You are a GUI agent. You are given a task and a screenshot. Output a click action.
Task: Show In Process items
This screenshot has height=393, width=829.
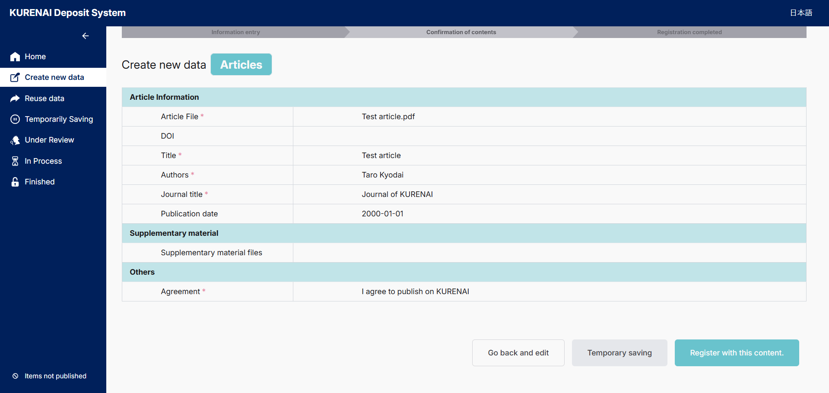53,161
